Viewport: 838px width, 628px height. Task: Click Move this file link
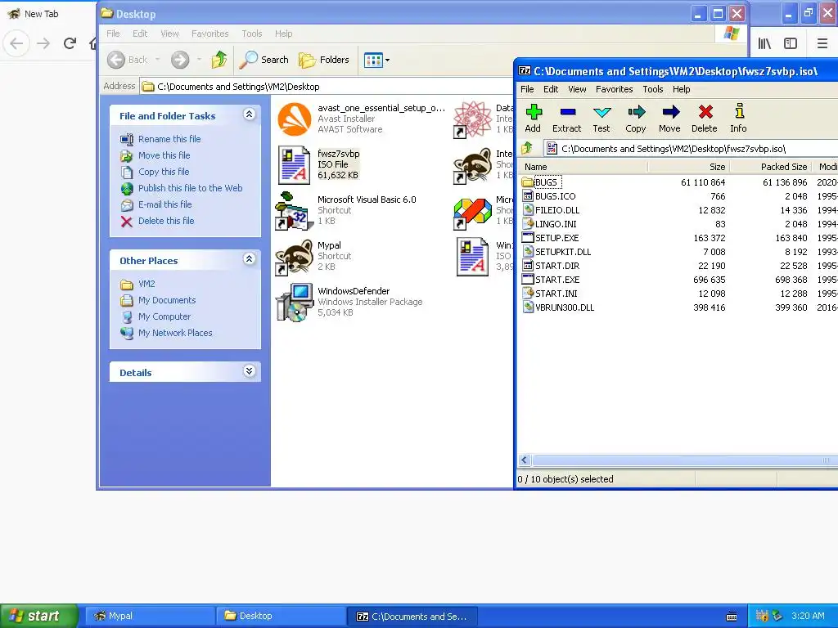[x=164, y=155]
